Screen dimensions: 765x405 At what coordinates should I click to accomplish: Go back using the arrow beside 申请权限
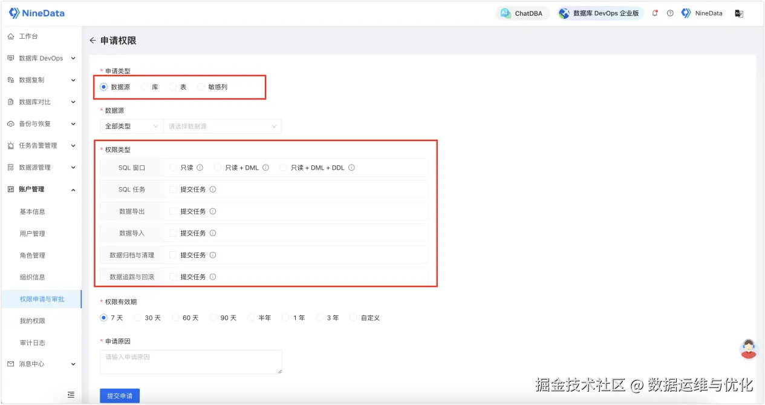[93, 41]
